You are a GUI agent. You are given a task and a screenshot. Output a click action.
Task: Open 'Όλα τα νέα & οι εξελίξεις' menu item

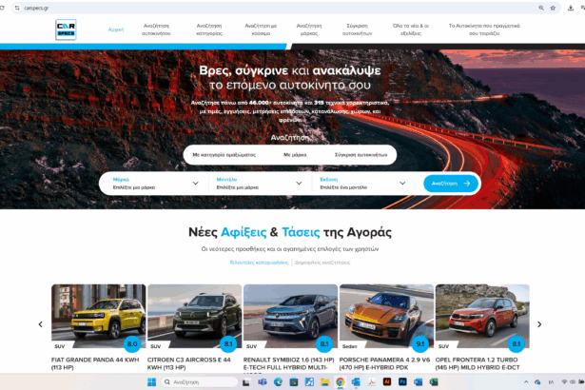(412, 29)
